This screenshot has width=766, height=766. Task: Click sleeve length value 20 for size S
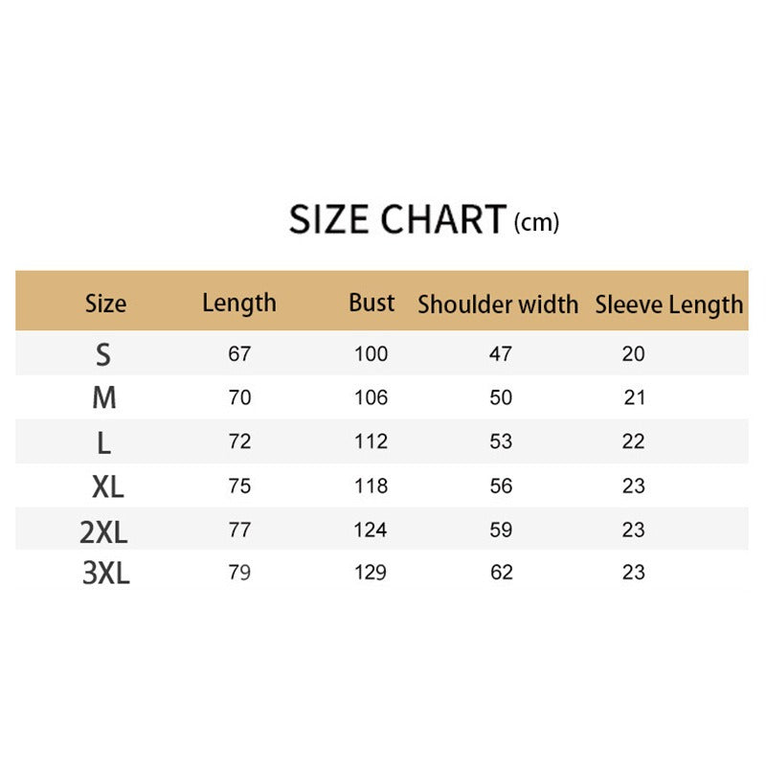634,354
